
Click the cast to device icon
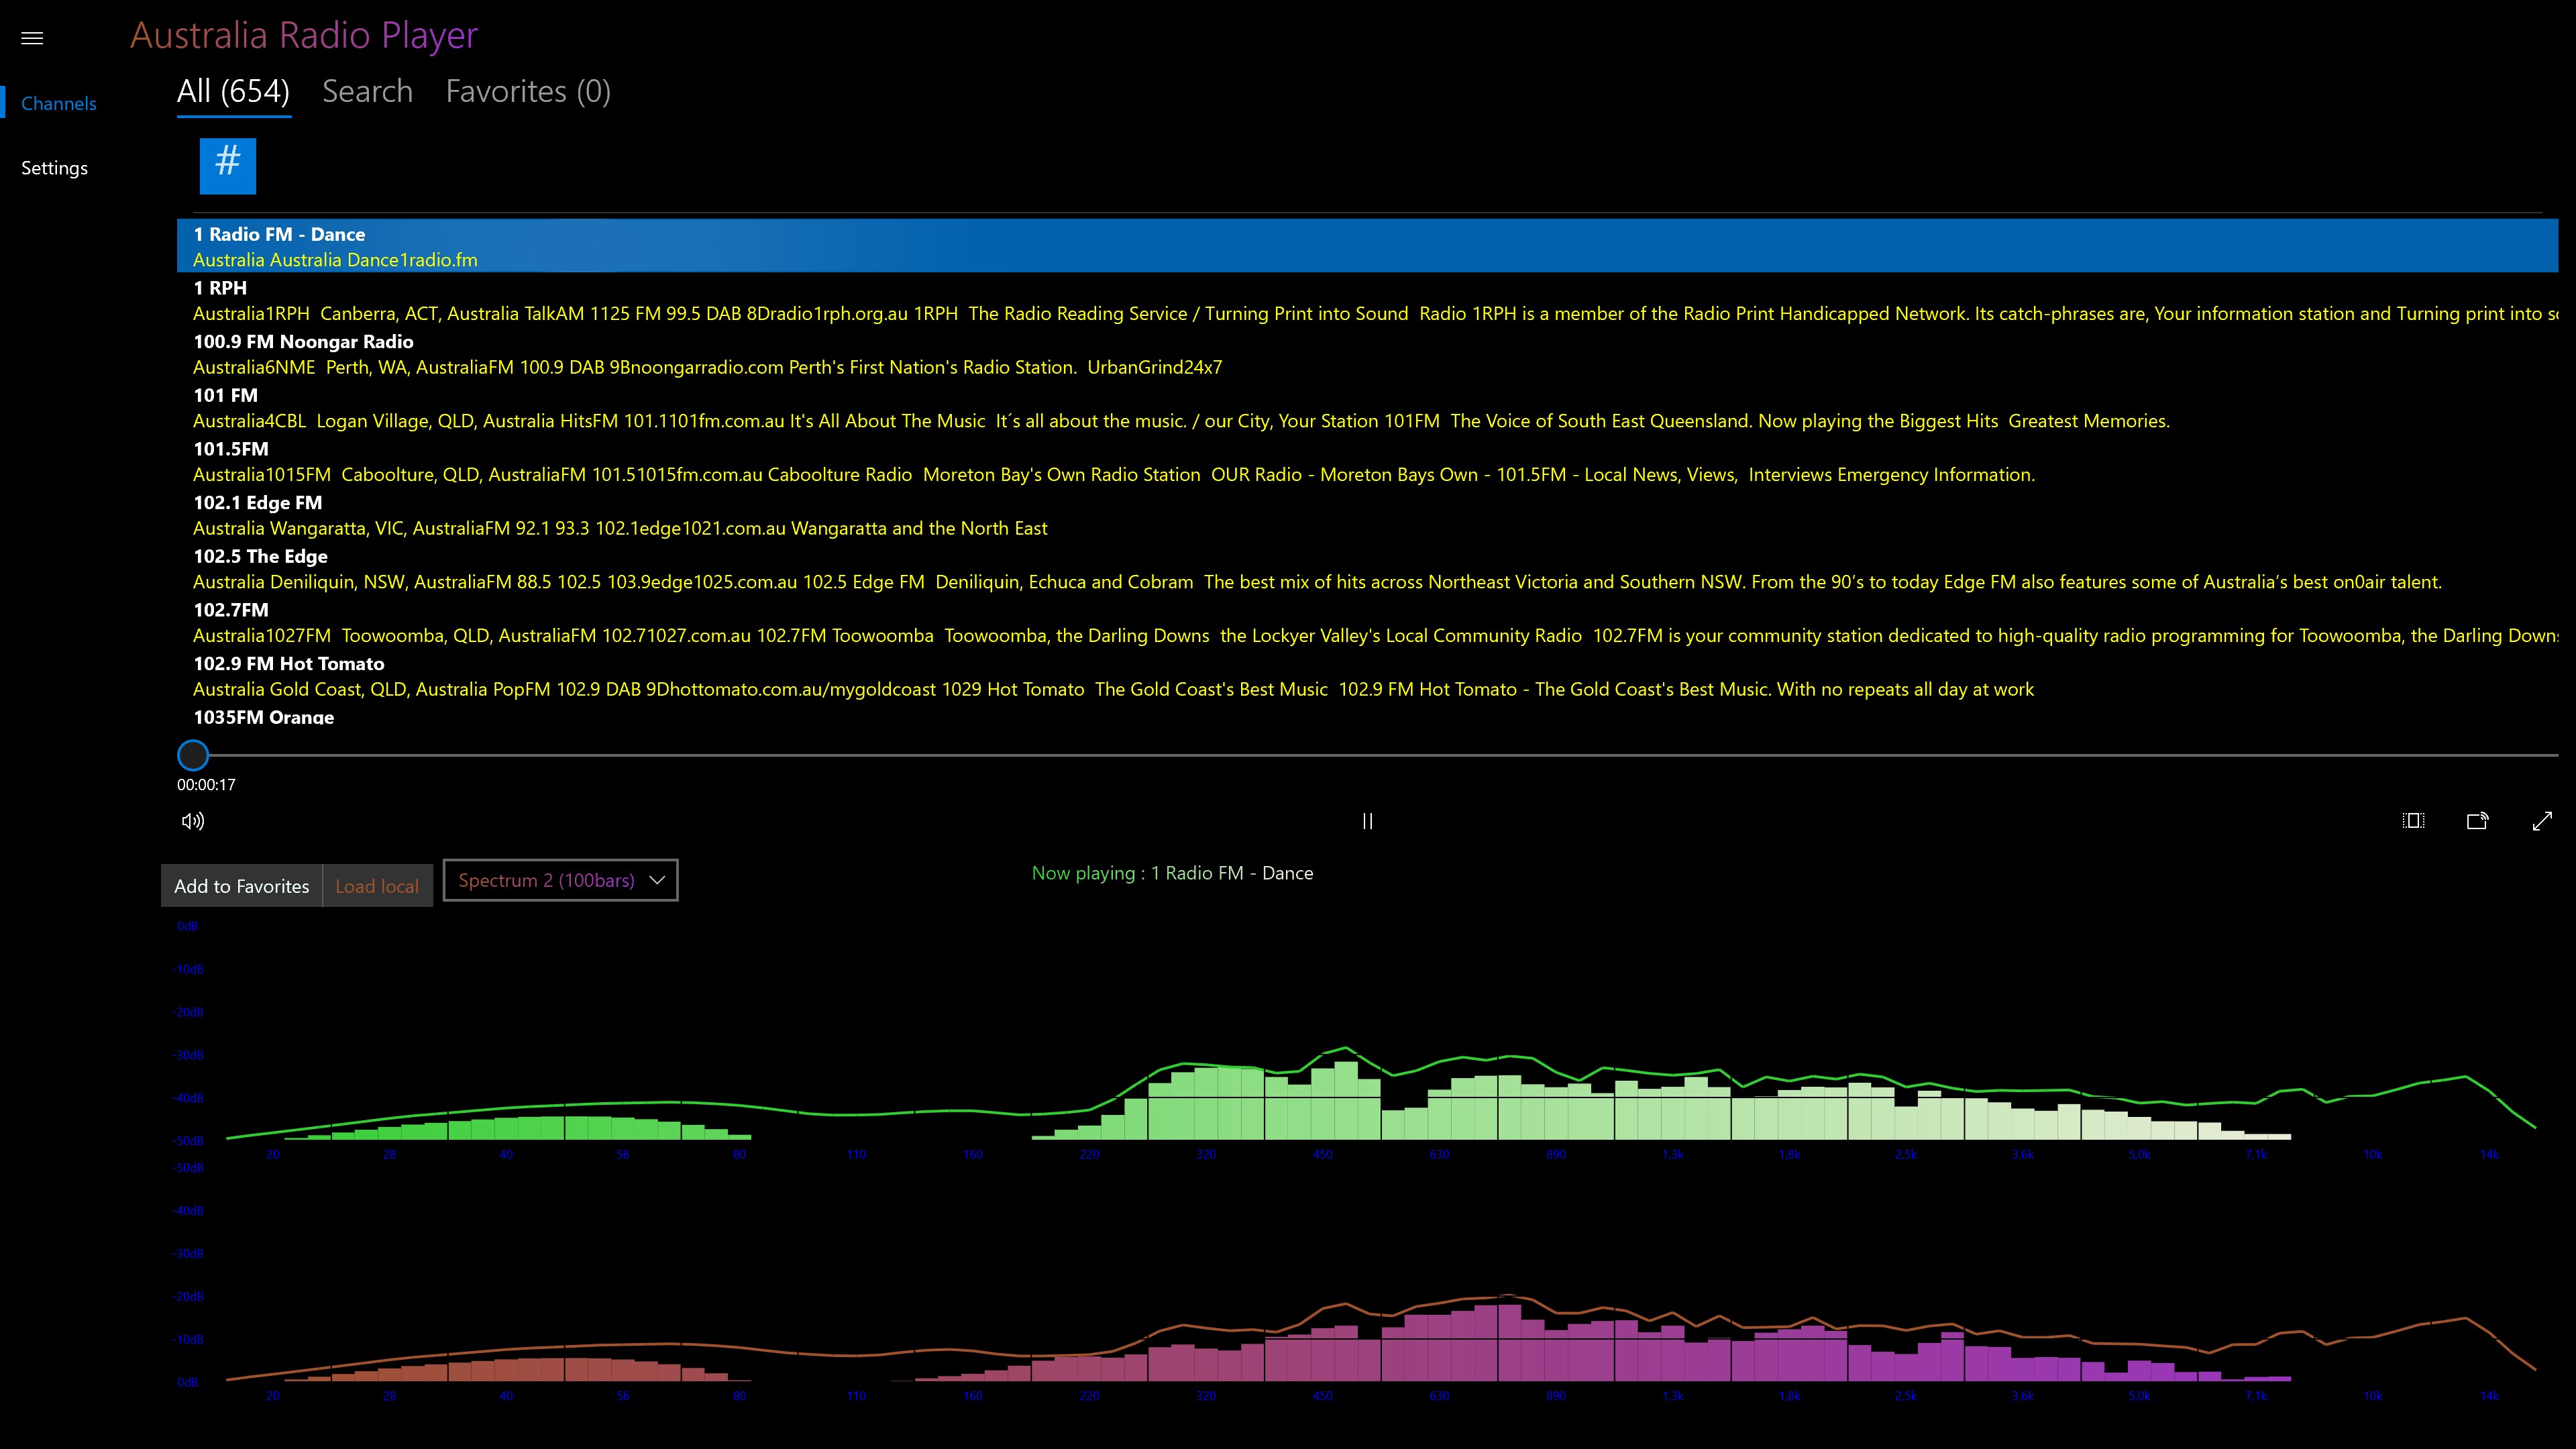click(2477, 821)
